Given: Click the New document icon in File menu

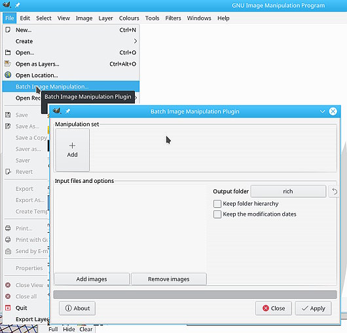Looking at the screenshot, I should (8, 30).
